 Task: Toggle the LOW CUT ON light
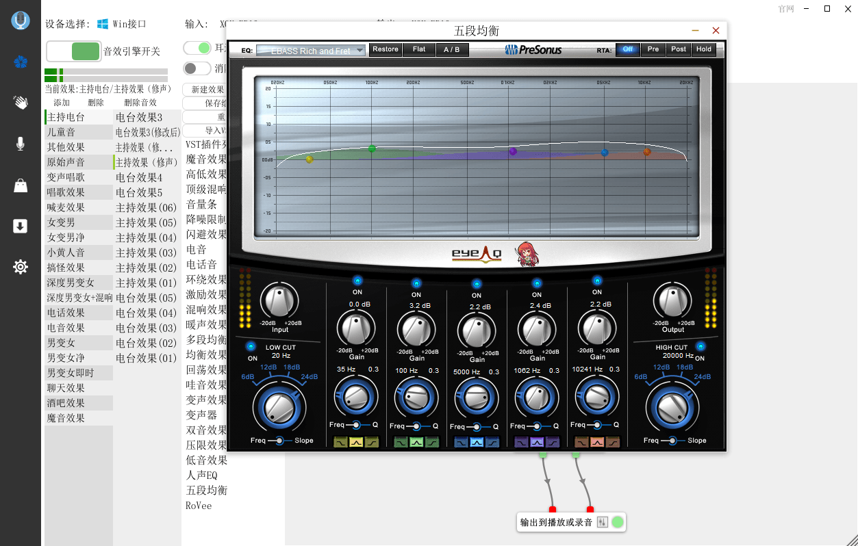(251, 346)
